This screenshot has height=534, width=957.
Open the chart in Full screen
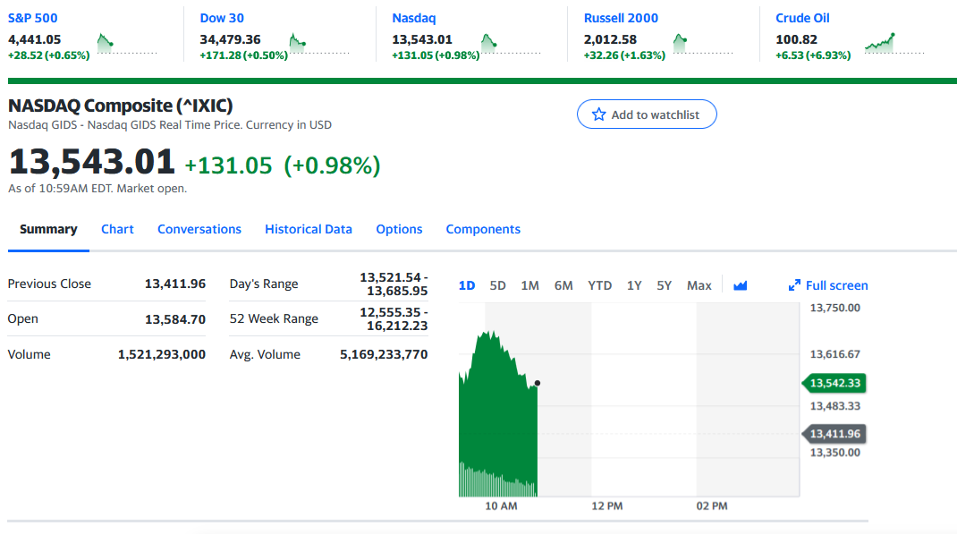pyautogui.click(x=828, y=285)
